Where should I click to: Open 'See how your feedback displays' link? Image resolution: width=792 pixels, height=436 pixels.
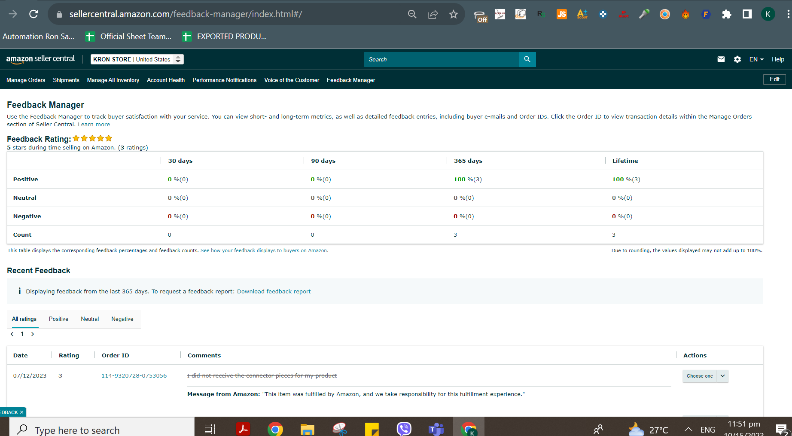point(264,250)
